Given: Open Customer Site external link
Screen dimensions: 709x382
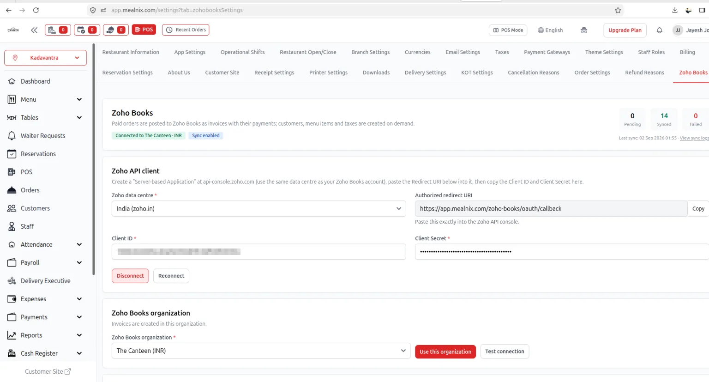Looking at the screenshot, I should [48, 371].
